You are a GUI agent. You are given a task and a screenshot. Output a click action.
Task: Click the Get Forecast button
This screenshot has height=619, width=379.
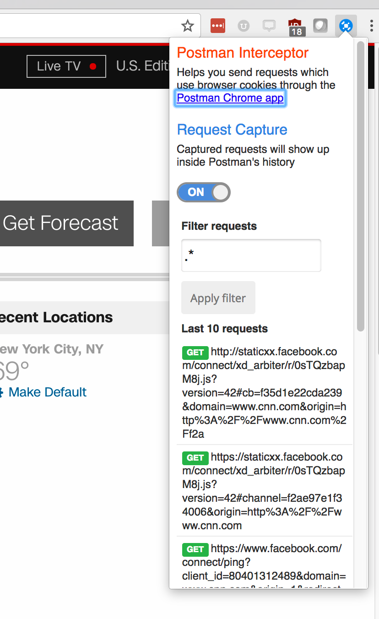pos(64,223)
